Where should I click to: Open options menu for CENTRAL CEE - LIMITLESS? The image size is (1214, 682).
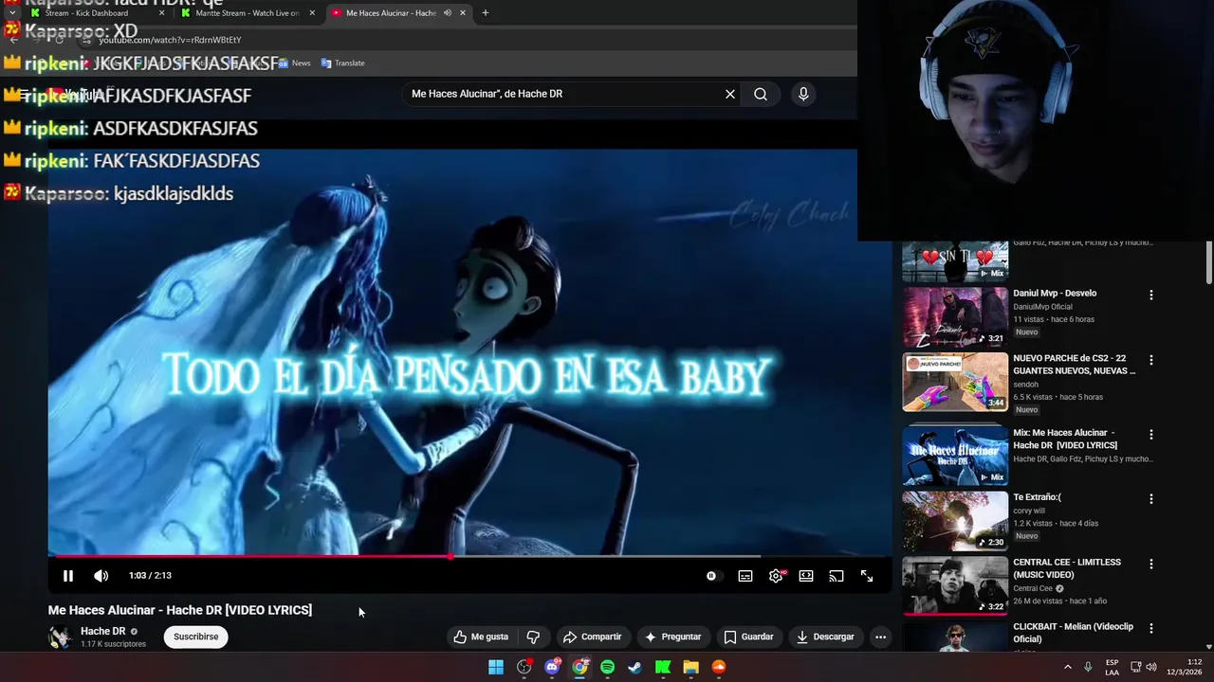tap(1151, 564)
